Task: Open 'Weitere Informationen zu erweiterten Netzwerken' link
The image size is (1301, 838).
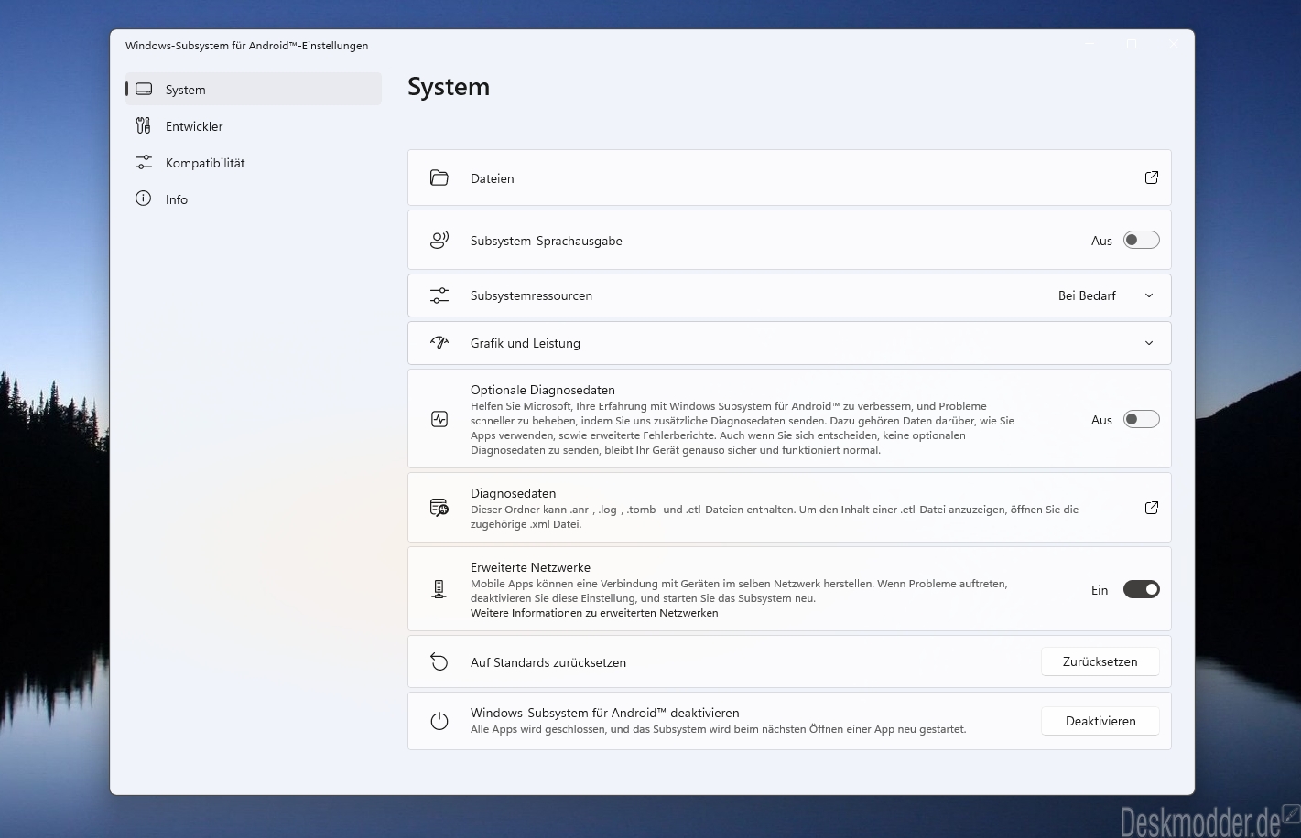Action: point(594,613)
